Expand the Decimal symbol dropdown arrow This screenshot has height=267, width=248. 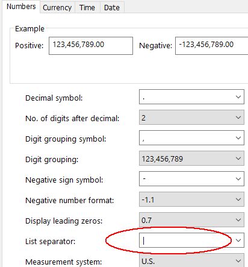pyautogui.click(x=238, y=97)
